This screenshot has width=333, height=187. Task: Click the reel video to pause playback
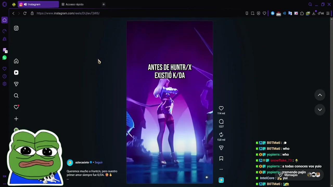point(170,102)
